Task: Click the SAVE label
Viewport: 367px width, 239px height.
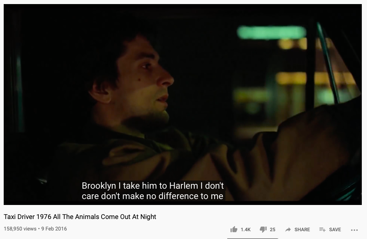Action: (335, 230)
